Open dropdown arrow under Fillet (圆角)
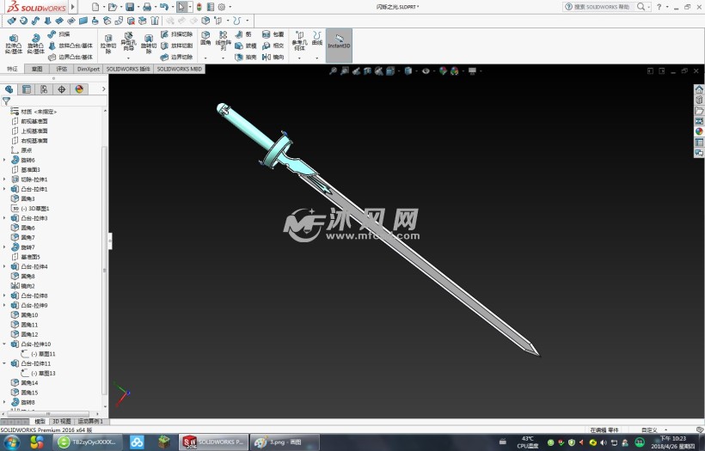The image size is (705, 451). (205, 58)
